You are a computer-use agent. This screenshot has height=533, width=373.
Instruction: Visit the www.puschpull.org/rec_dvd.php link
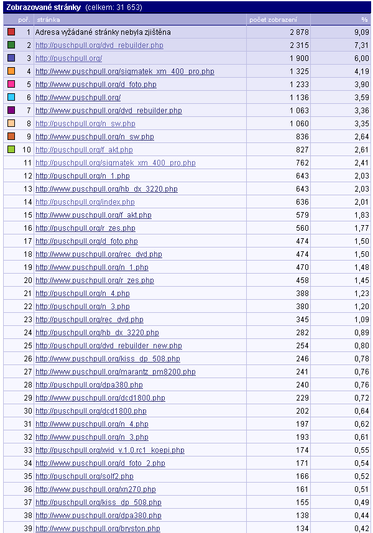pos(98,254)
